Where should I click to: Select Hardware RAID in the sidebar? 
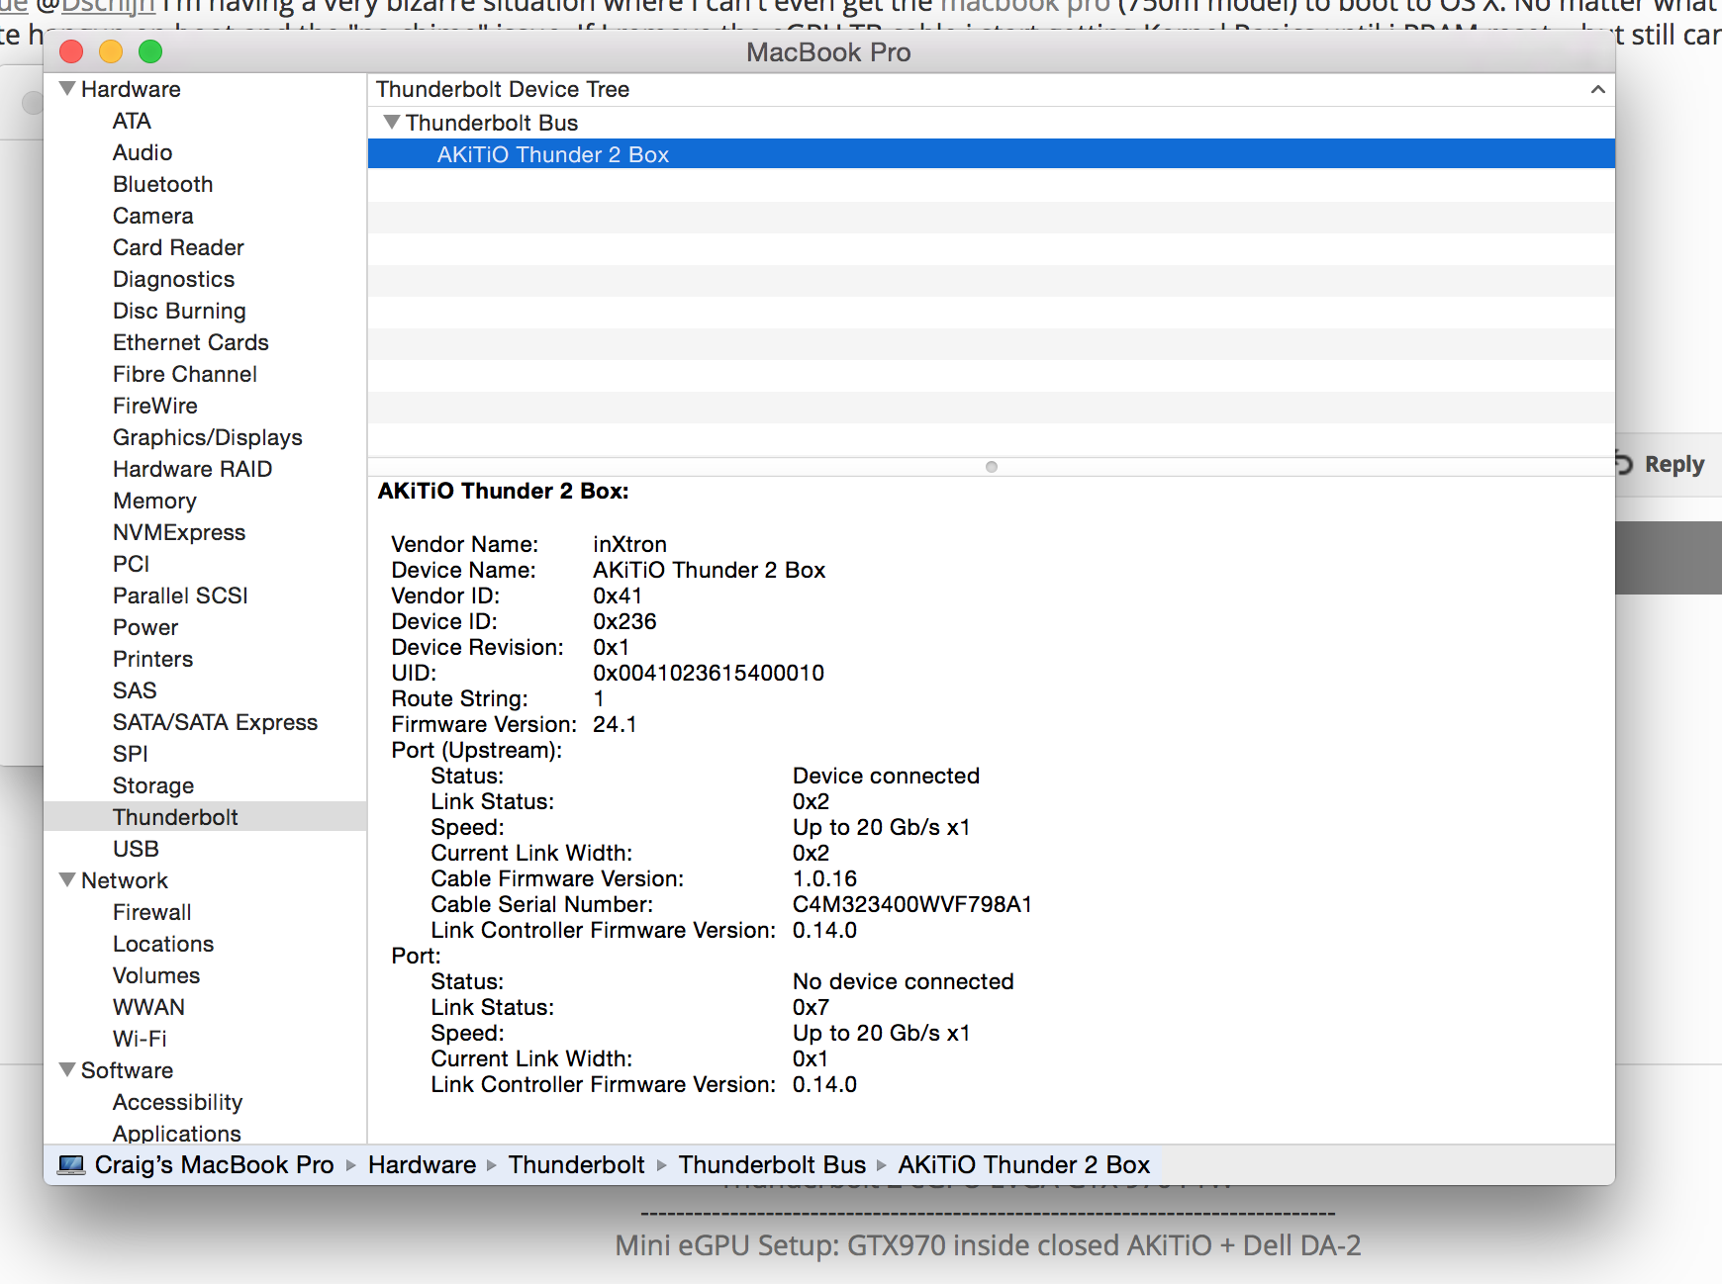point(193,469)
